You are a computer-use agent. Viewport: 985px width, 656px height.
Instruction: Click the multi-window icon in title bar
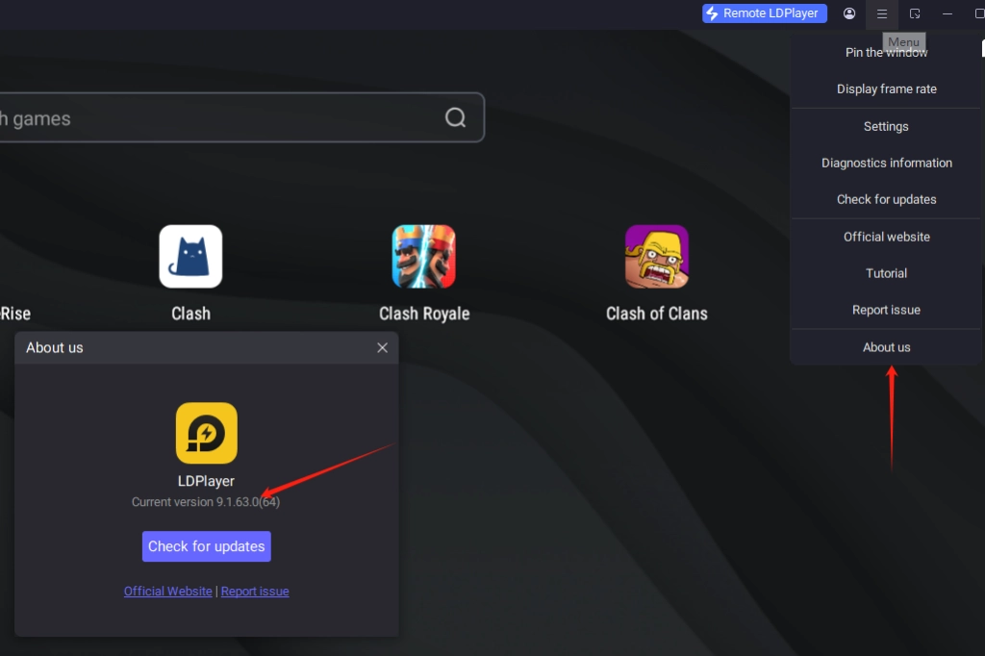(x=915, y=13)
